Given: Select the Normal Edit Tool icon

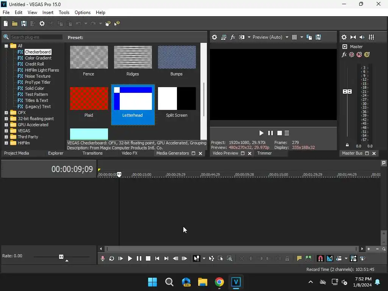Looking at the screenshot, I should [196, 258].
